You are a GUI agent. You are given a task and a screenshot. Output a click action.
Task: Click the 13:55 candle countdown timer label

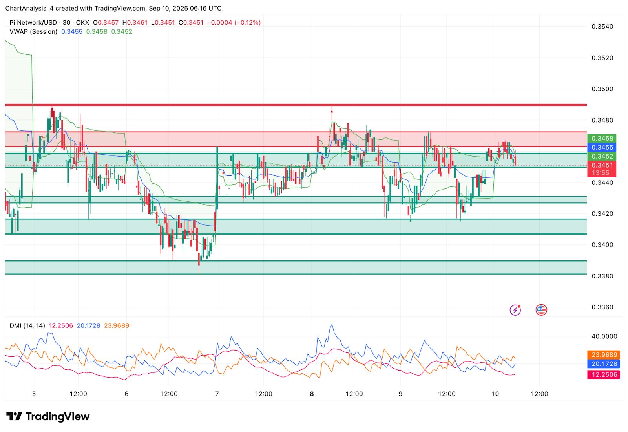(x=601, y=173)
